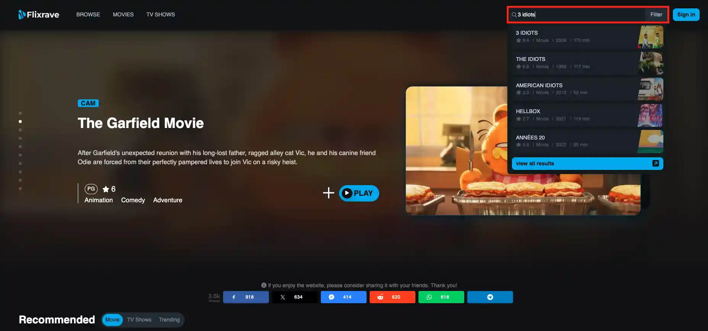
Task: Click the ANNÉES 20 poster thumbnail
Action: click(651, 141)
